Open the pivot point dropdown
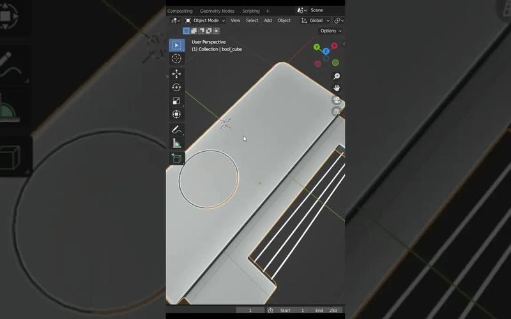 click(x=339, y=20)
